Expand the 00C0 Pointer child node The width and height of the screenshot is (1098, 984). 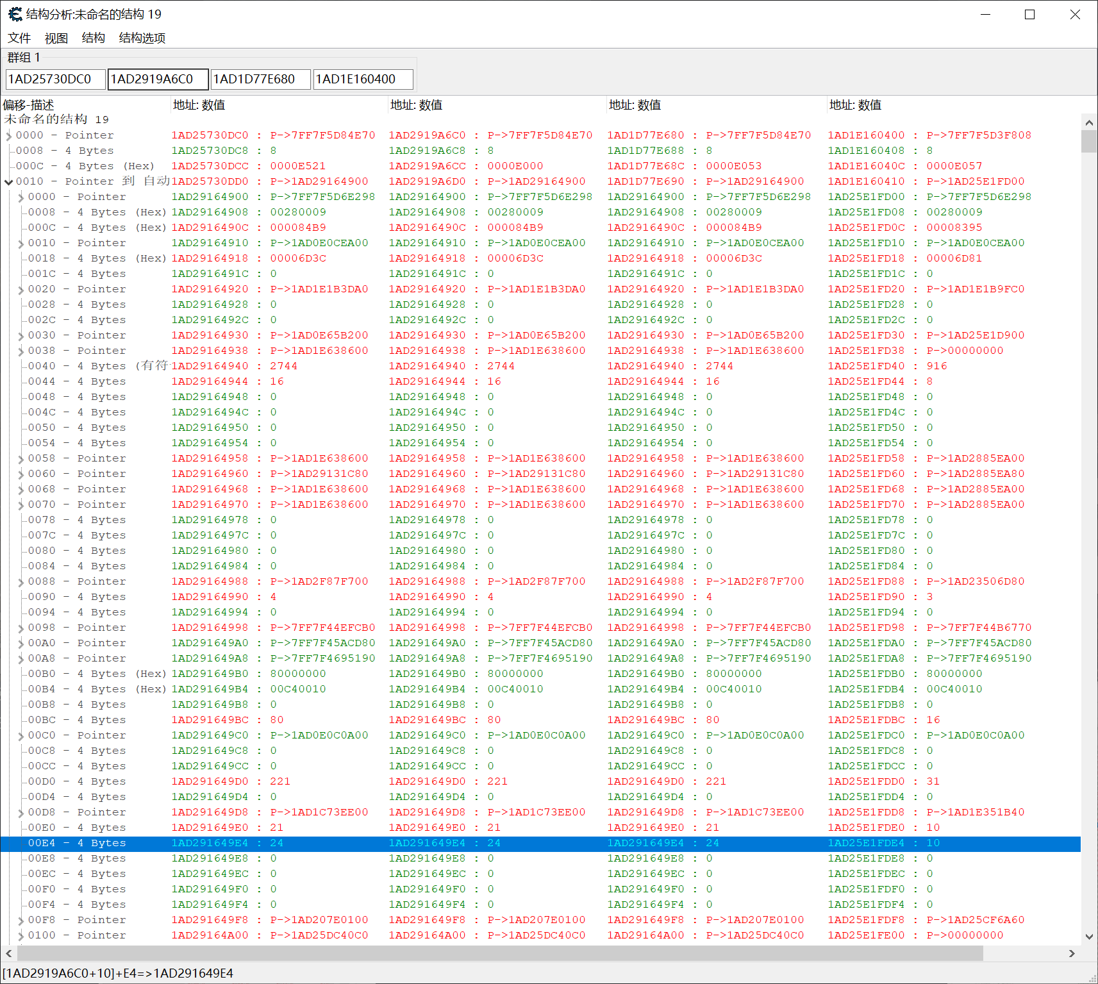21,736
